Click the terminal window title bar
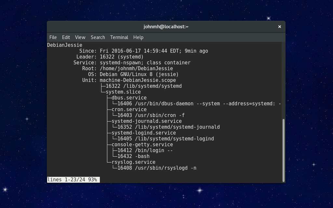The height and width of the screenshot is (208, 333). point(166,27)
